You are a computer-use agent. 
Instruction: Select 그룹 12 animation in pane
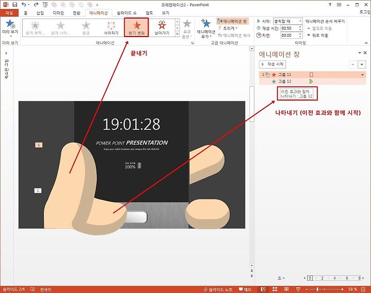tap(312, 81)
